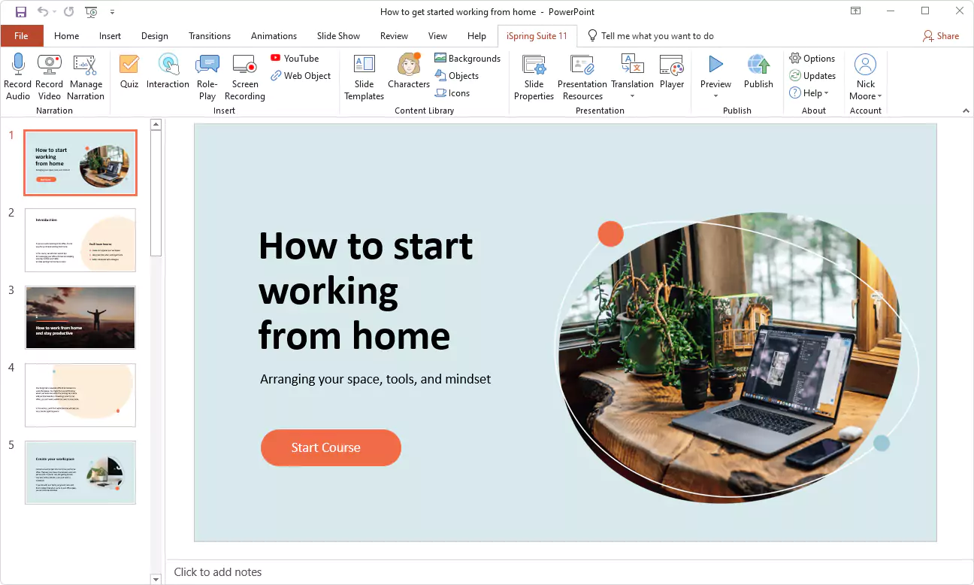Image resolution: width=974 pixels, height=585 pixels.
Task: Select the Record Audio tool
Action: click(18, 77)
